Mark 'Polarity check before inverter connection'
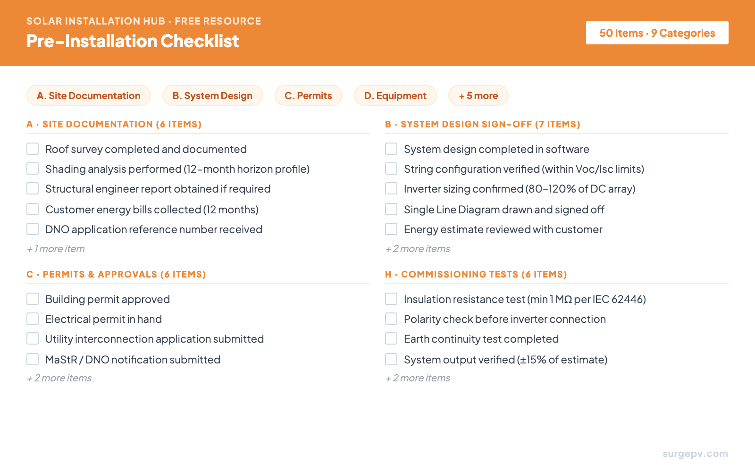755x472 pixels. pyautogui.click(x=391, y=319)
